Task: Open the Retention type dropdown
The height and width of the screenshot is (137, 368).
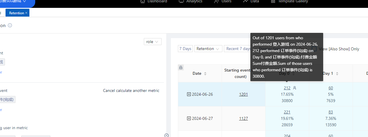Action: point(208,49)
